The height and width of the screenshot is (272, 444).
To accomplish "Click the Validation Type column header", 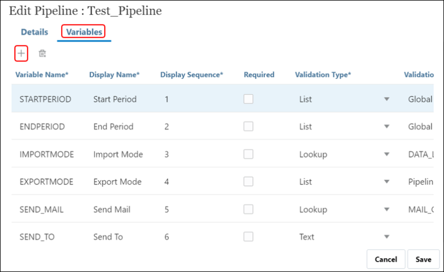I will point(323,75).
